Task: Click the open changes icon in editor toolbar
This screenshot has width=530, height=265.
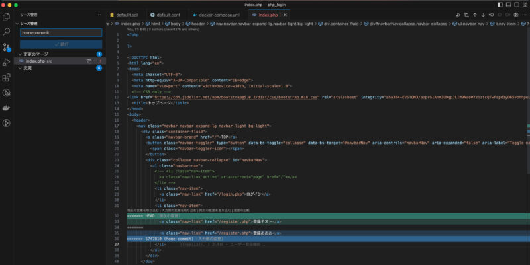Action: pos(466,15)
